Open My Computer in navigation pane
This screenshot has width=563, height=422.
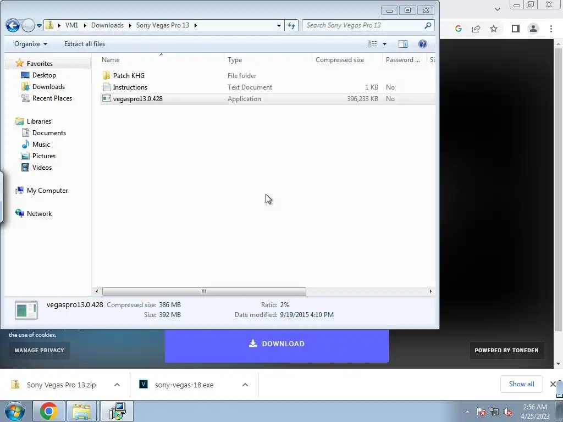47,191
